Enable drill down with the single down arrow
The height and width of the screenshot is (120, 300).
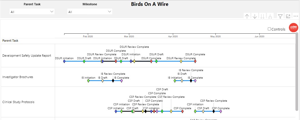pos(255,16)
